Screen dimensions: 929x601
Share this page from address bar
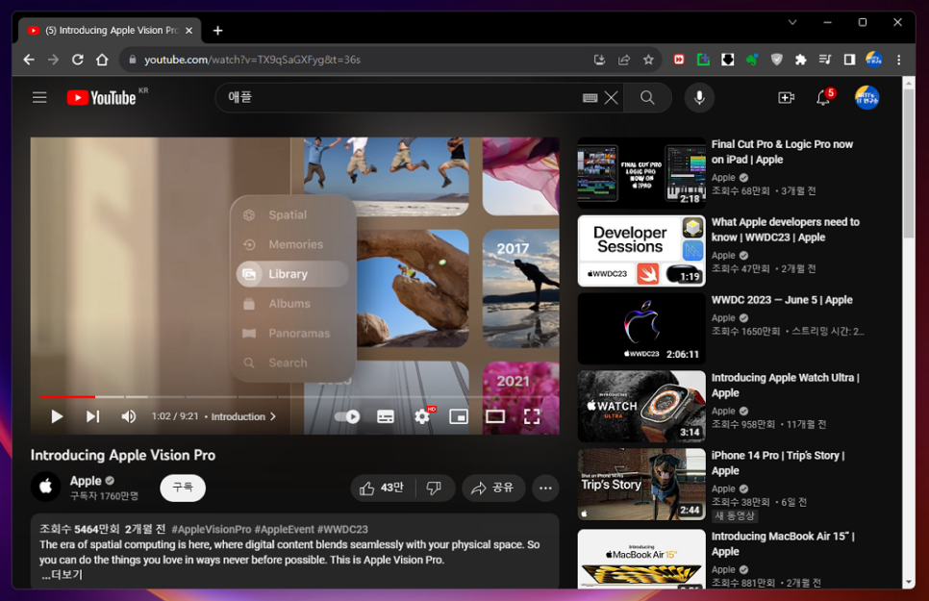[624, 60]
